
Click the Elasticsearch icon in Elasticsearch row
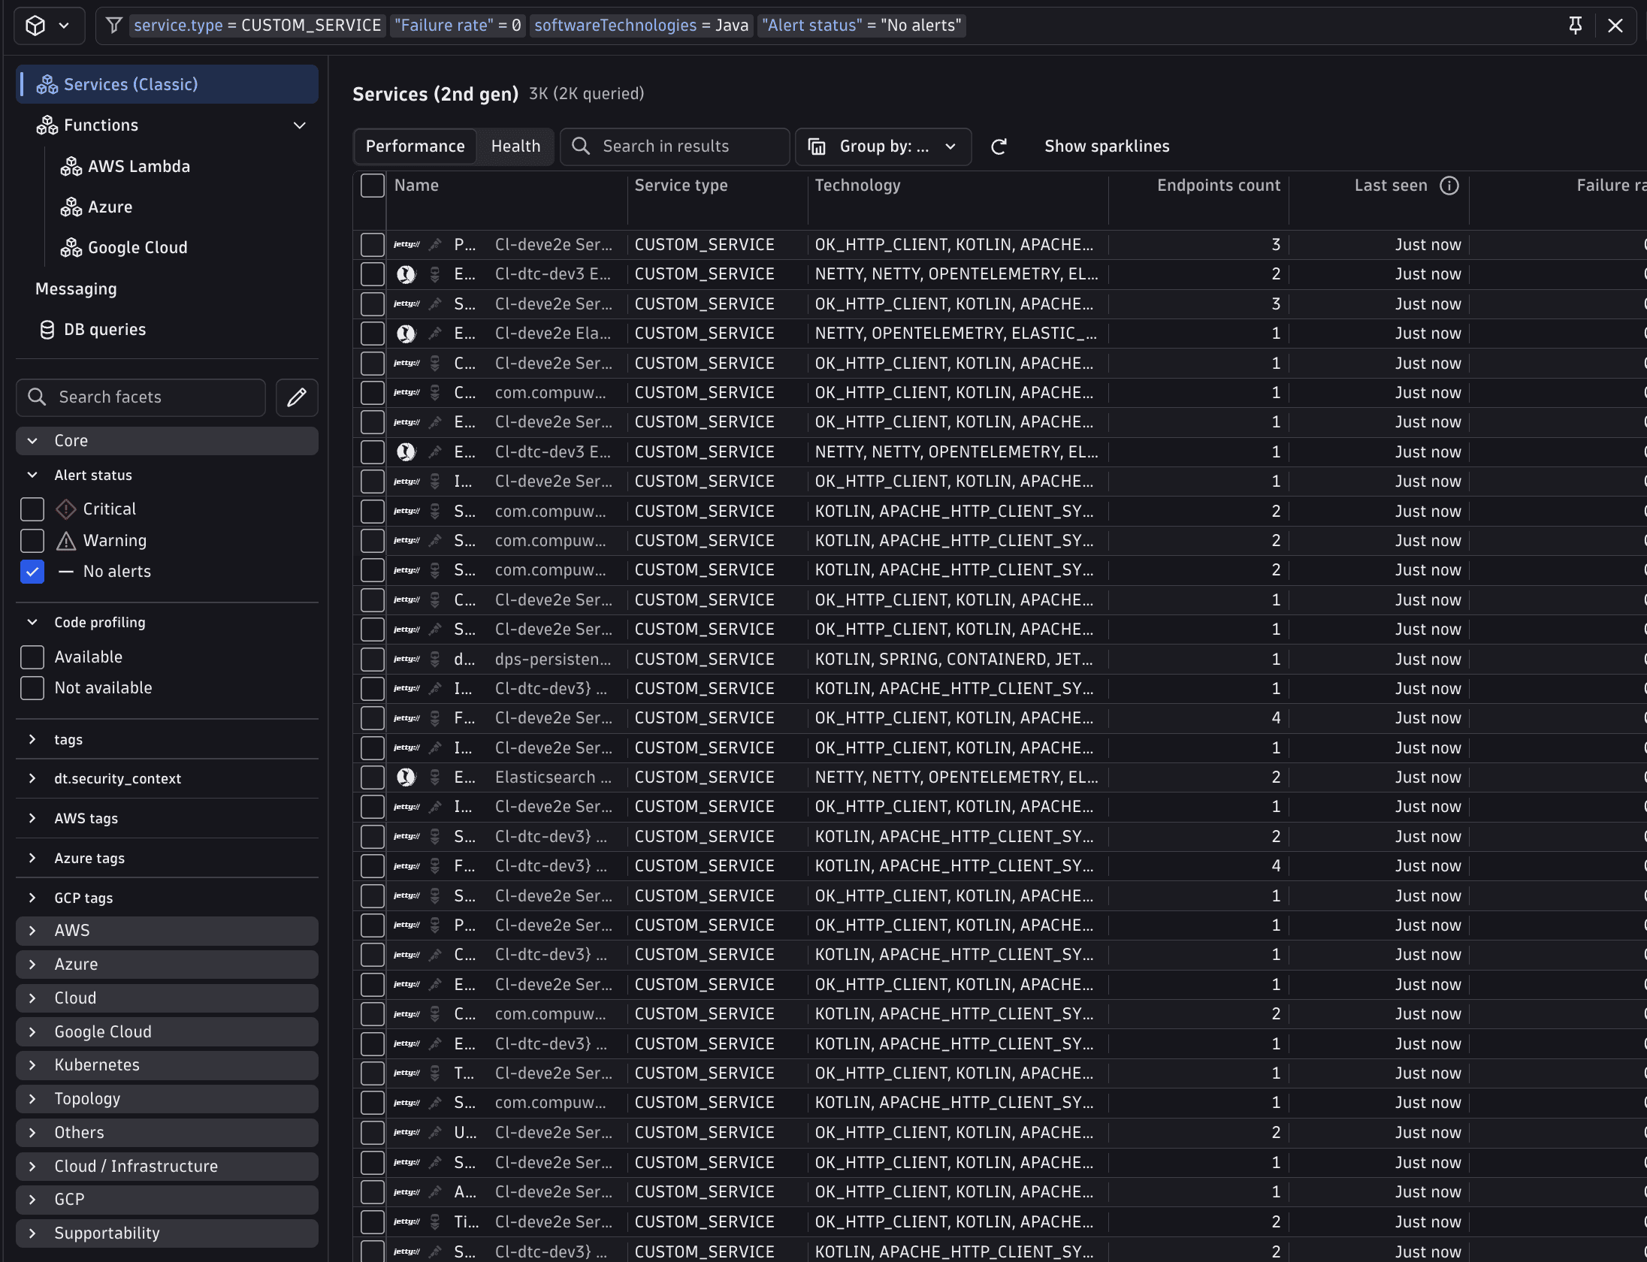406,777
